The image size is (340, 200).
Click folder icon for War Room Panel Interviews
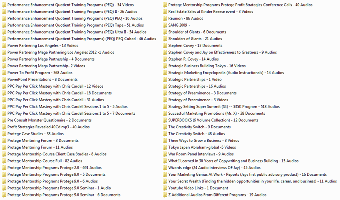[x=165, y=154]
